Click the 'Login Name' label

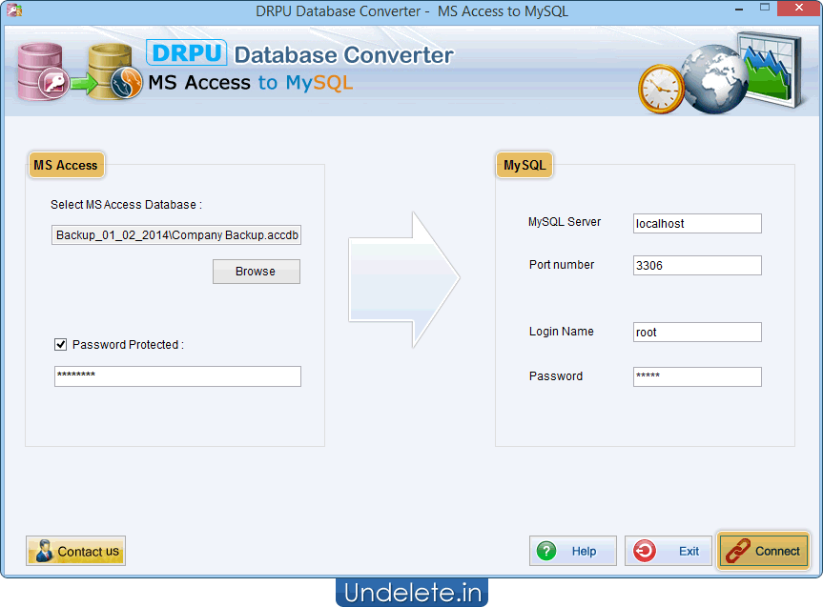(x=561, y=332)
